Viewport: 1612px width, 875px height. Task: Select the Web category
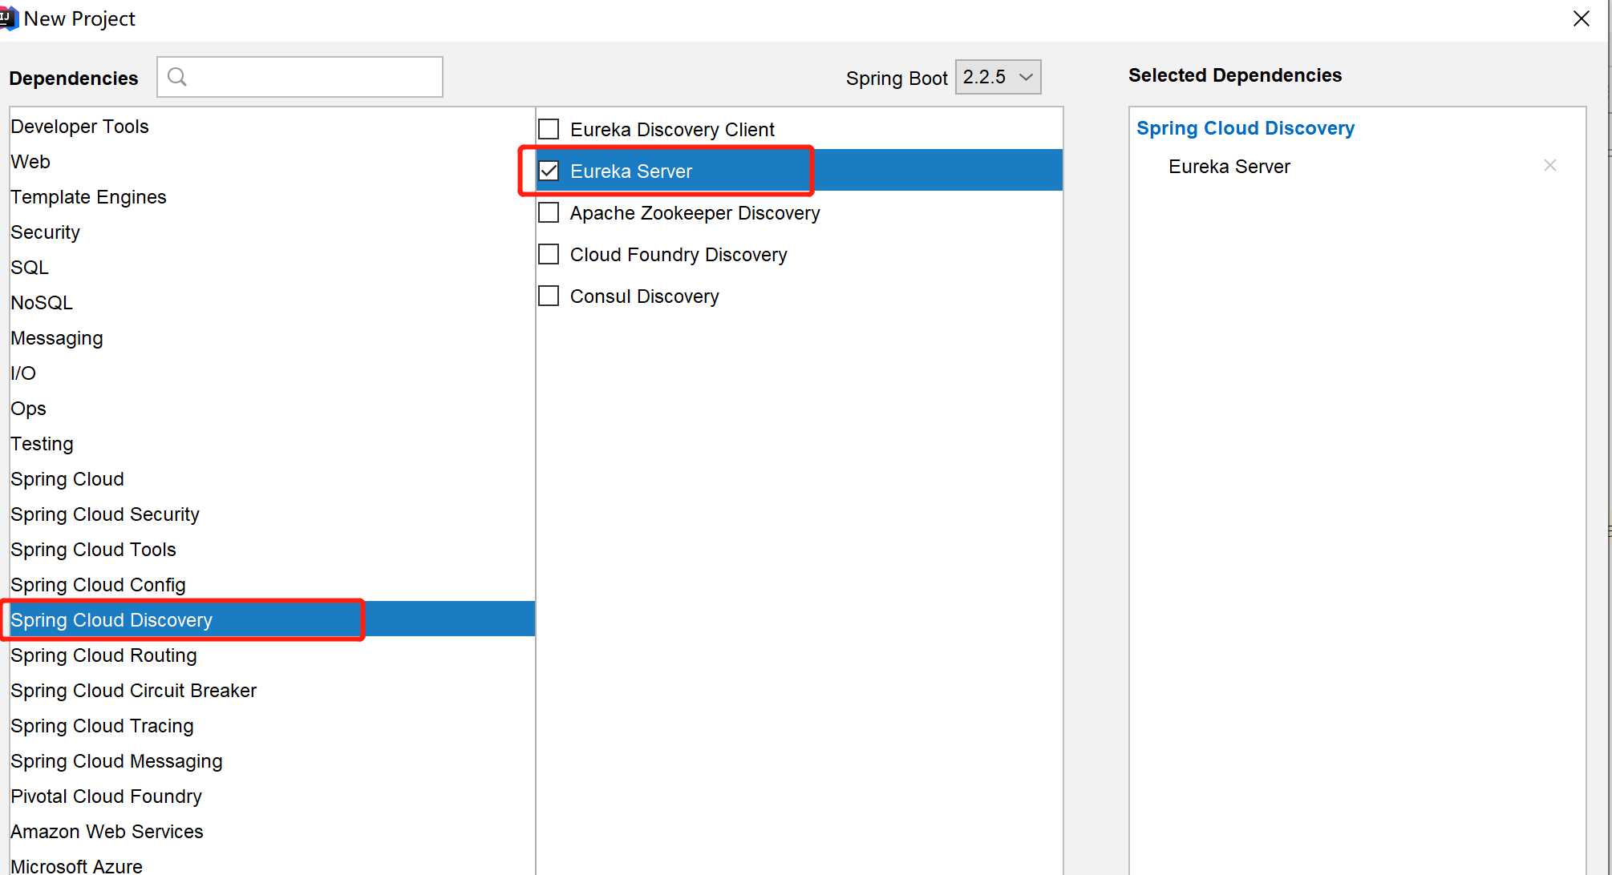pos(272,162)
